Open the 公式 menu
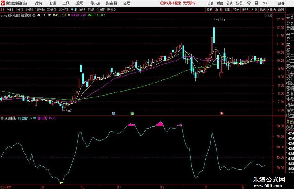 click(x=230, y=3)
